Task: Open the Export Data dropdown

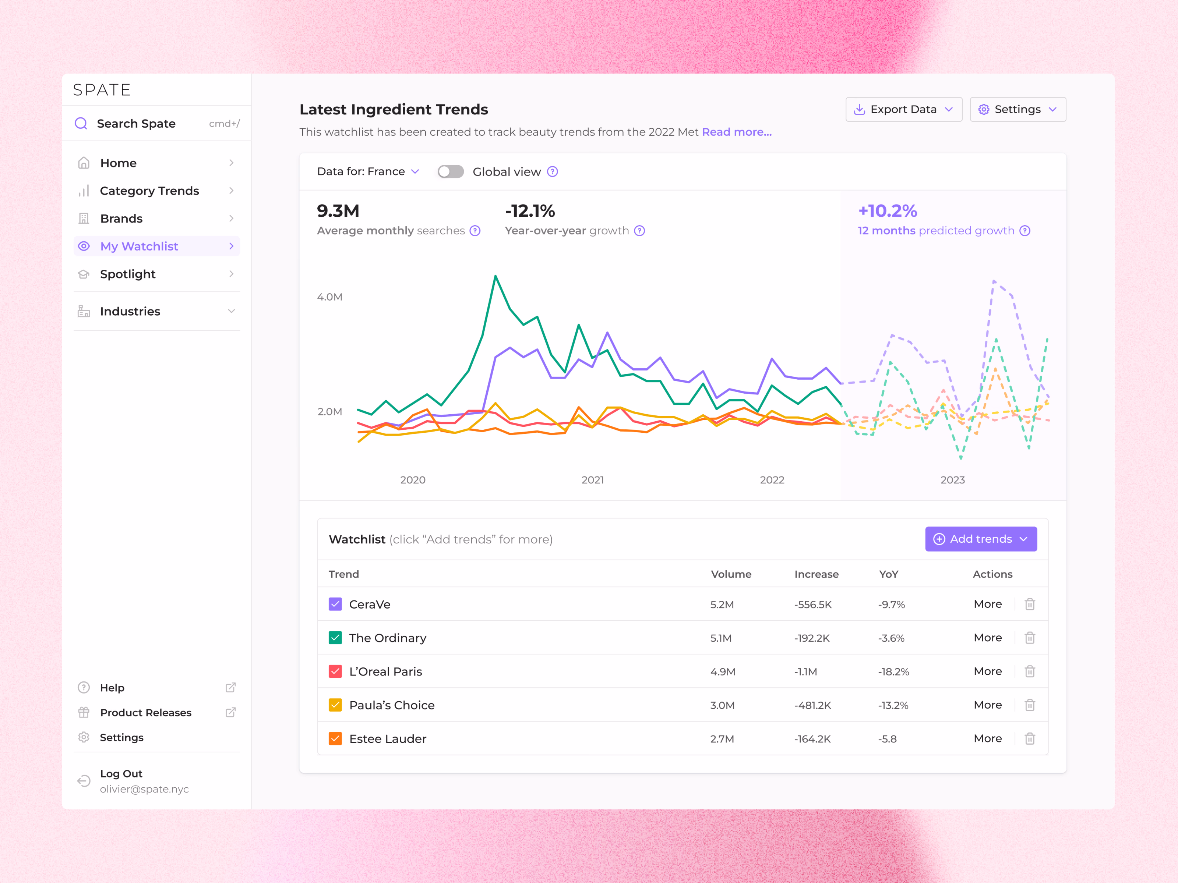Action: [904, 109]
